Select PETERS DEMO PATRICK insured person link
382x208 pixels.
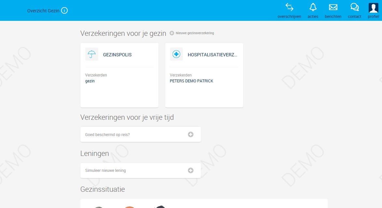(x=191, y=81)
